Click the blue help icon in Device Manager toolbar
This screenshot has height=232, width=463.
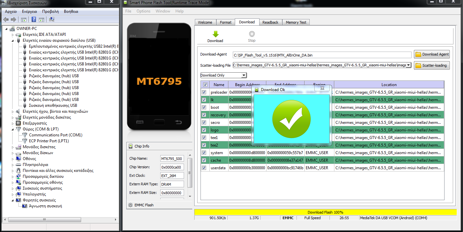click(x=34, y=20)
